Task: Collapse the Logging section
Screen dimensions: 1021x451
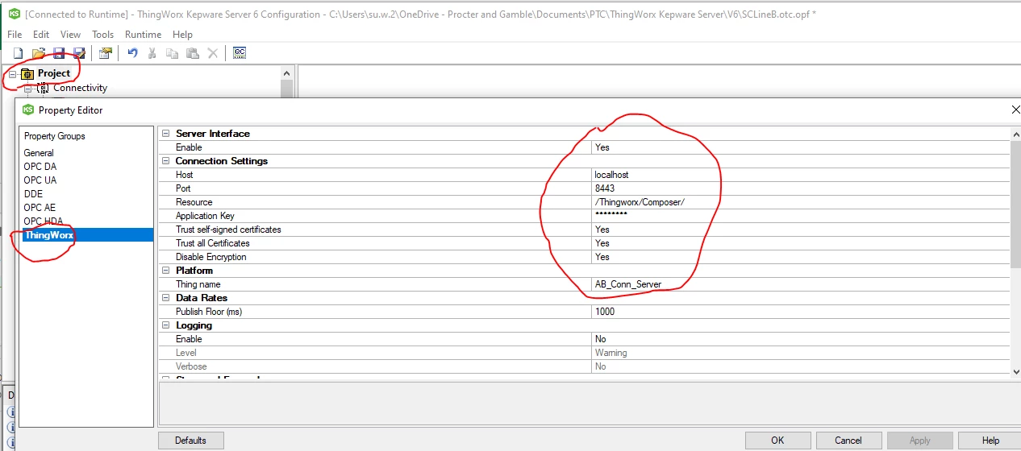Action: 165,325
